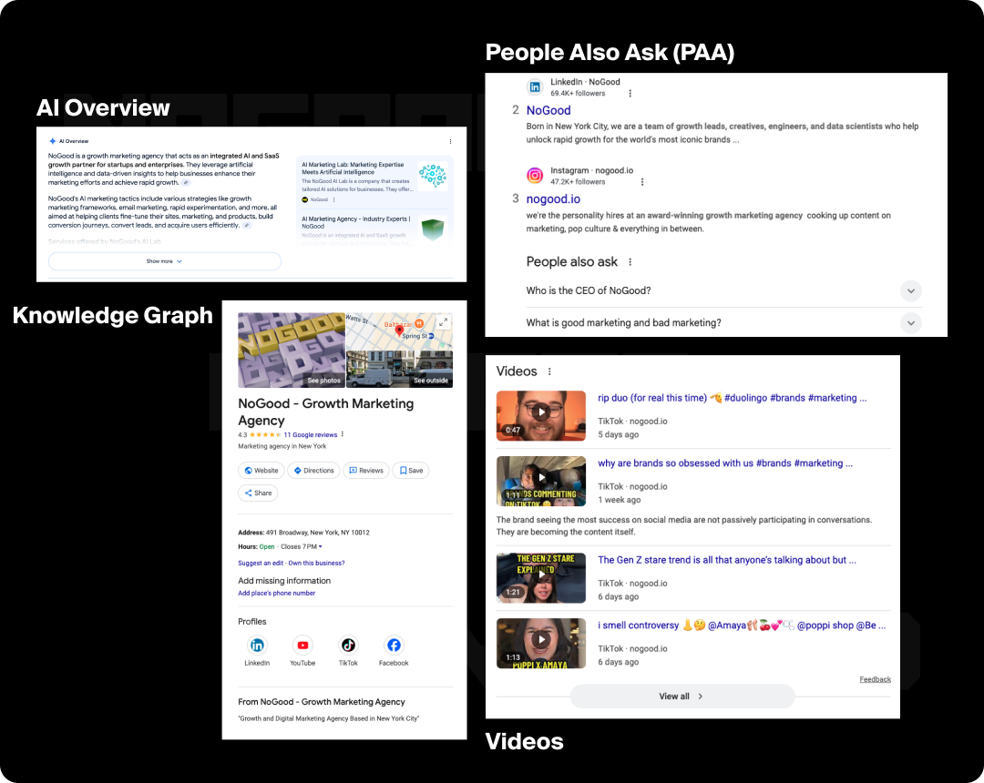
Task: Open the YouTube profile icon
Action: click(302, 646)
